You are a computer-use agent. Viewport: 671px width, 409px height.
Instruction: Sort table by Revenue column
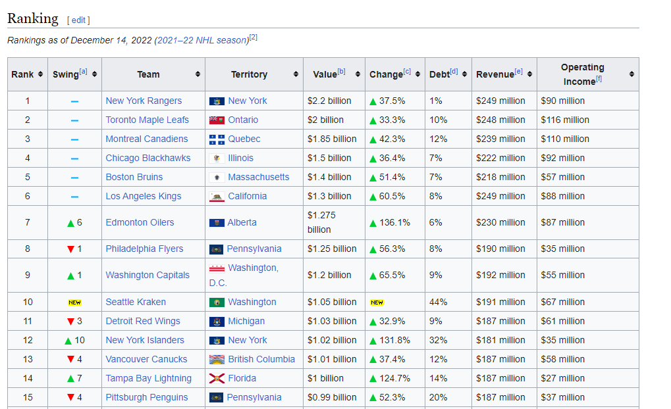[x=529, y=74]
